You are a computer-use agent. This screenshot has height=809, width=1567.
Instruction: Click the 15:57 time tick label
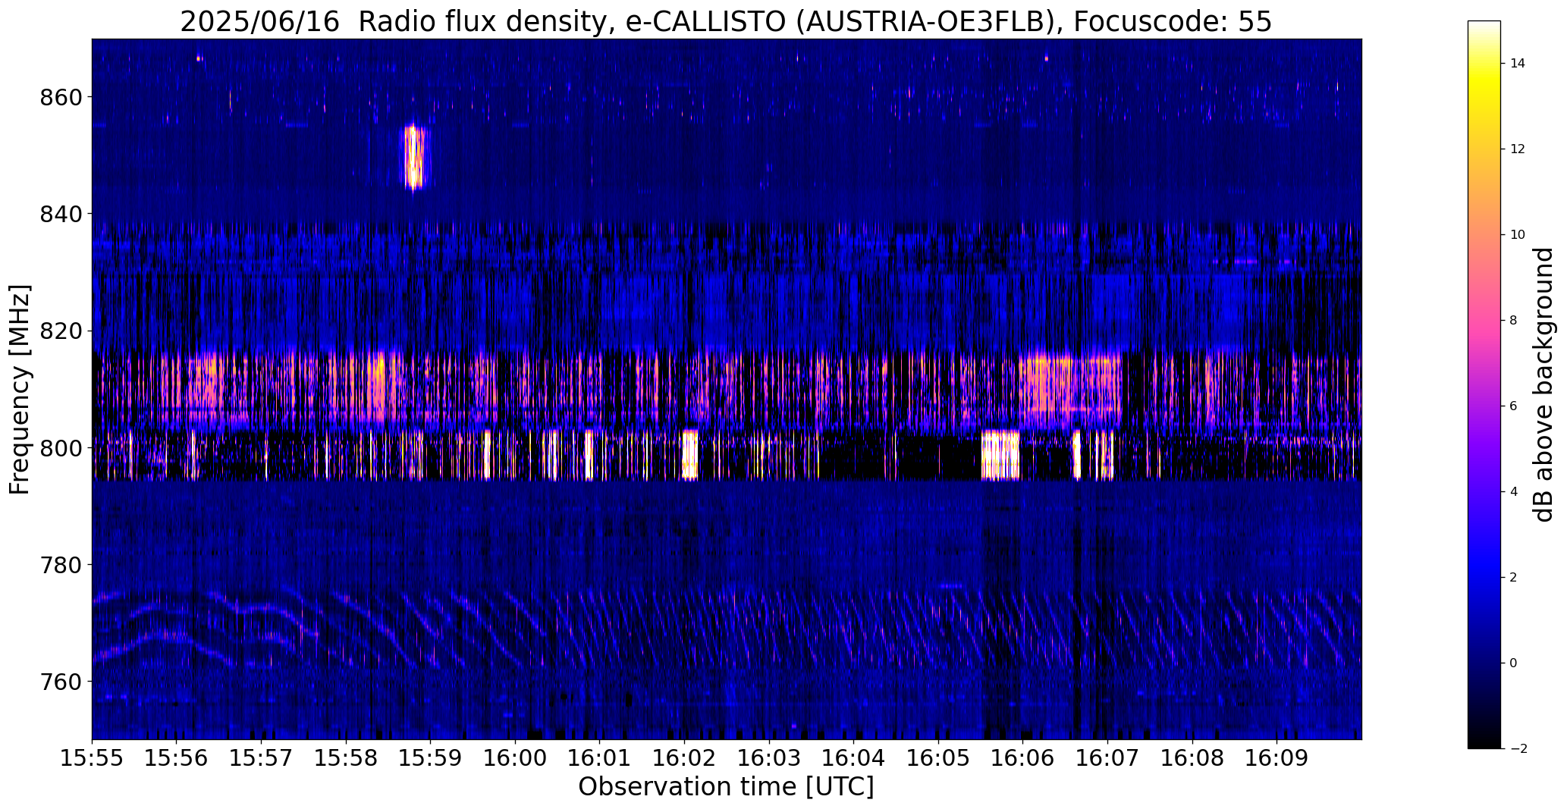(261, 757)
